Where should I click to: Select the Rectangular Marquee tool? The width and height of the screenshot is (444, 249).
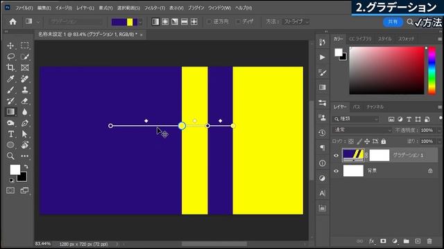coord(25,46)
